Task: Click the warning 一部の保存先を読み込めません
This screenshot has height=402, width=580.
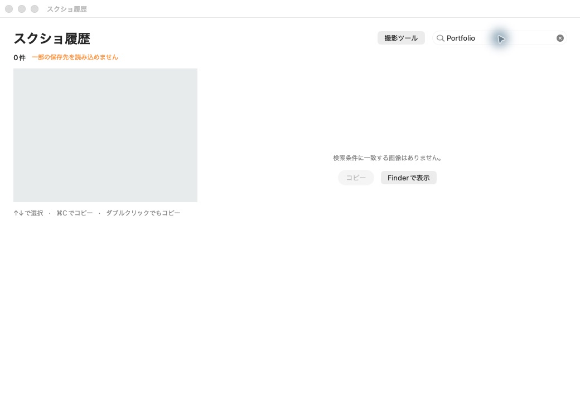Action: coord(75,57)
